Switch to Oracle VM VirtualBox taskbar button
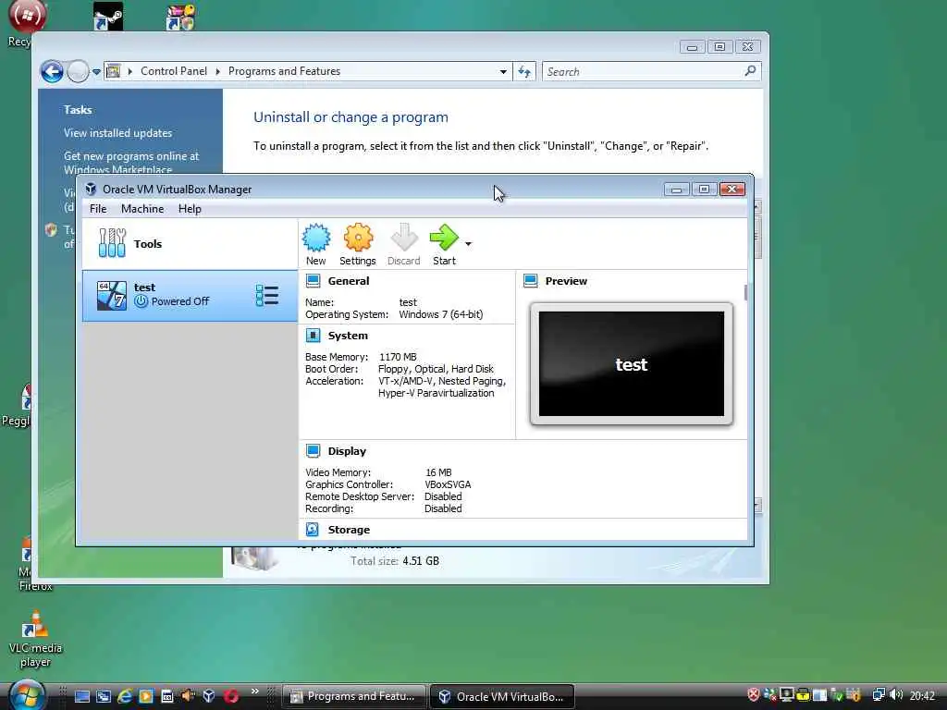 coord(502,696)
